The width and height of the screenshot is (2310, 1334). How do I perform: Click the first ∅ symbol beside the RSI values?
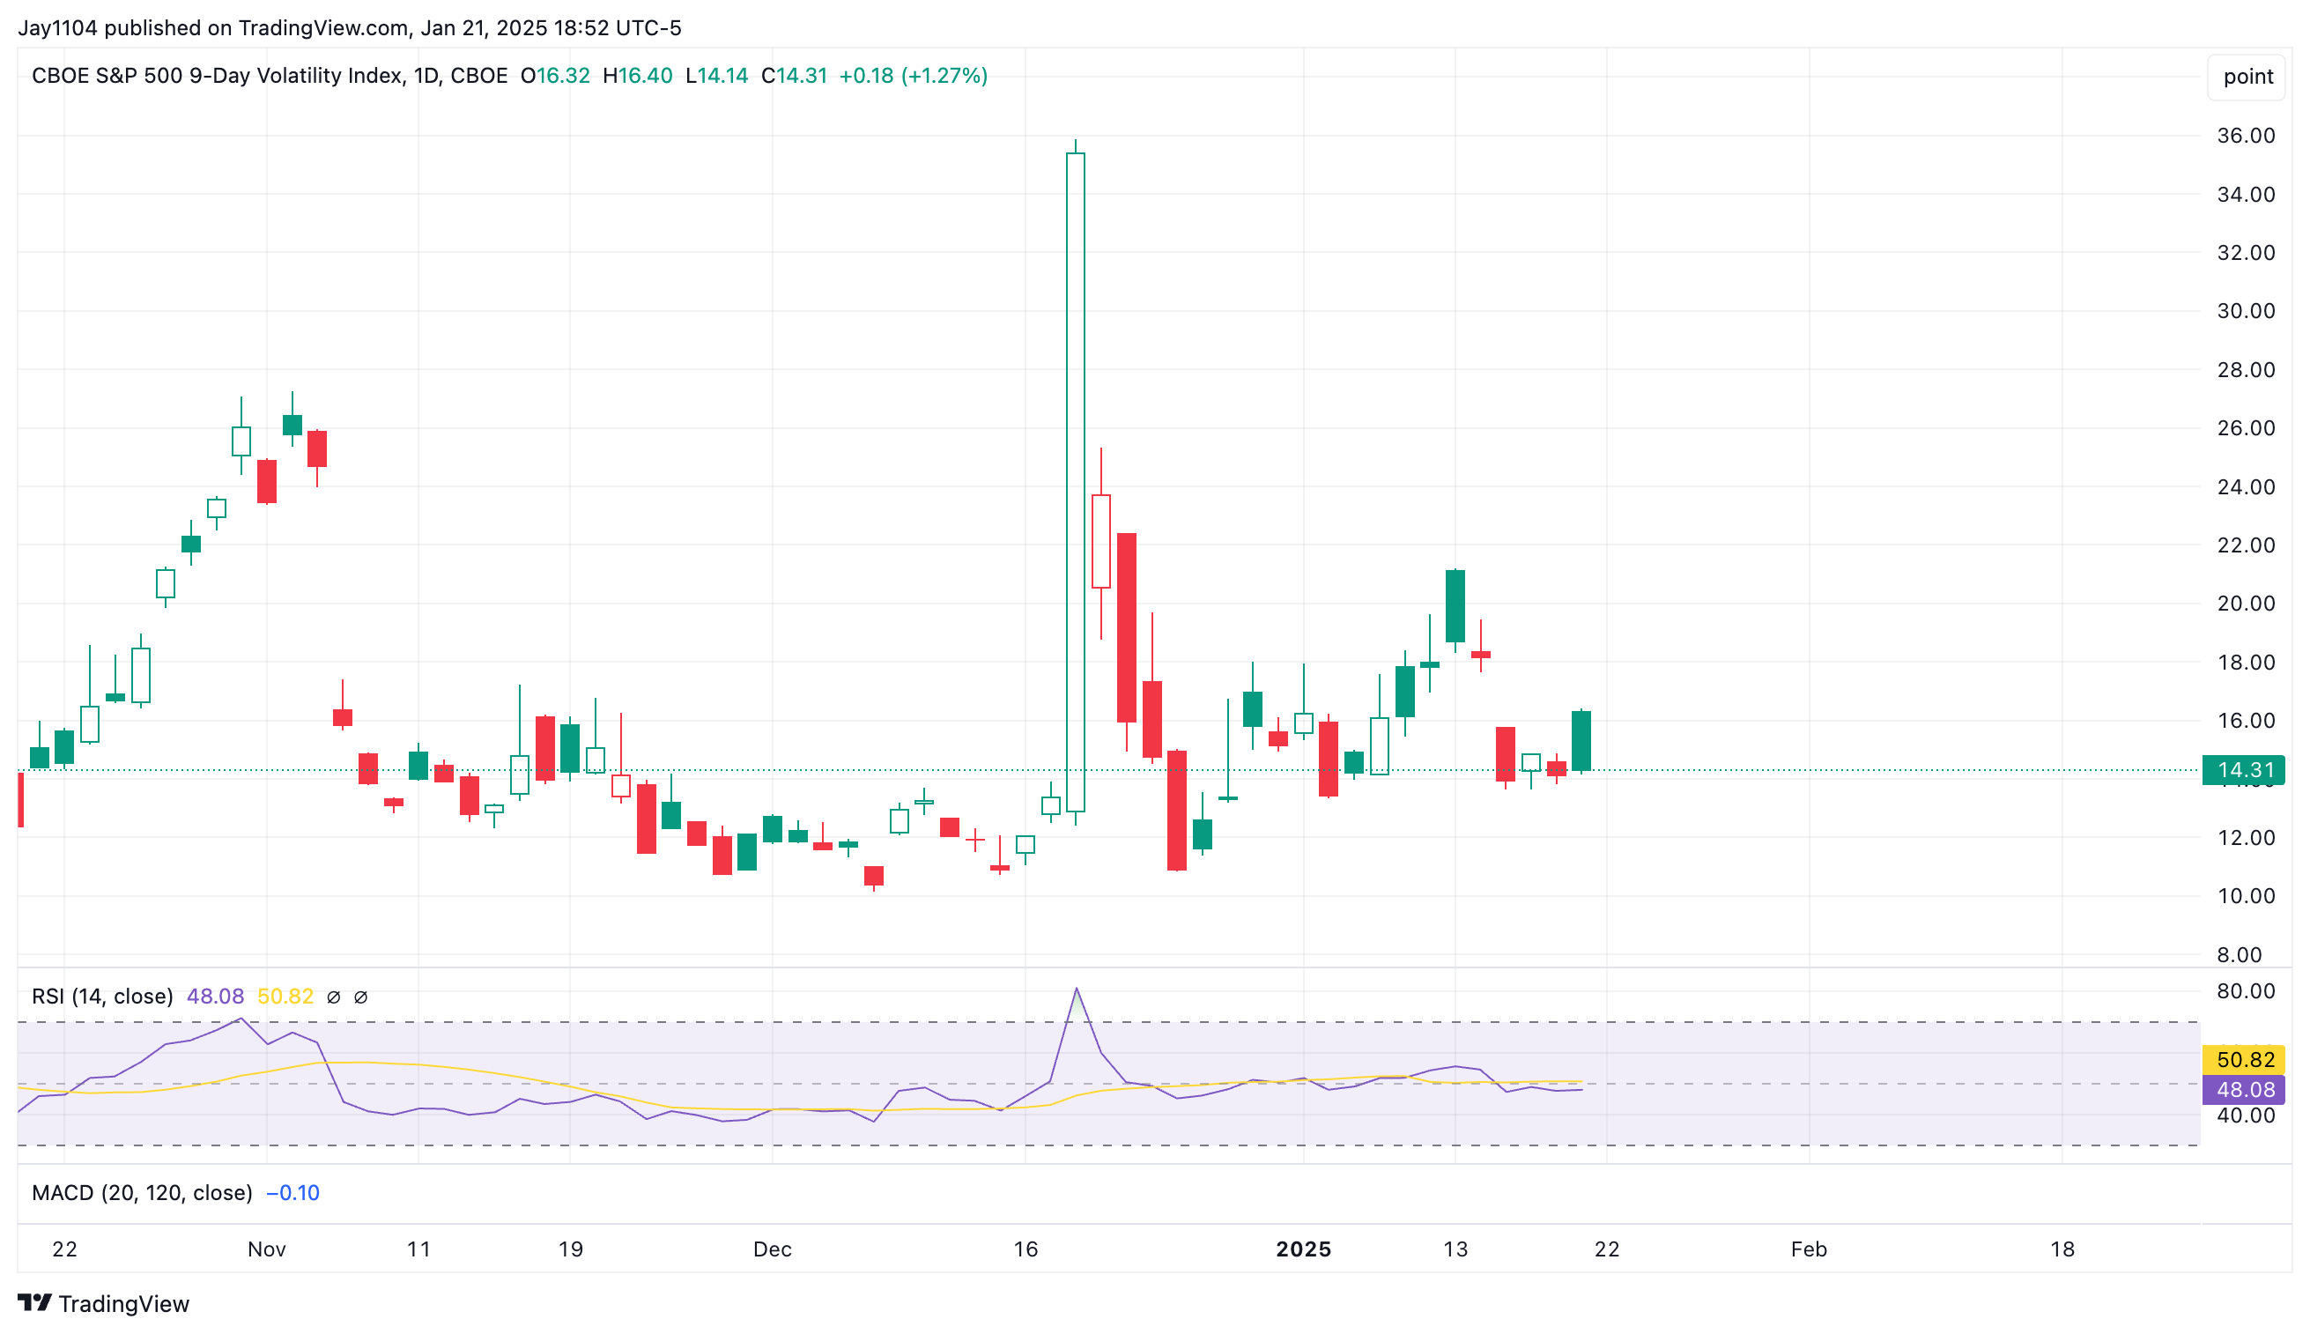(x=333, y=997)
